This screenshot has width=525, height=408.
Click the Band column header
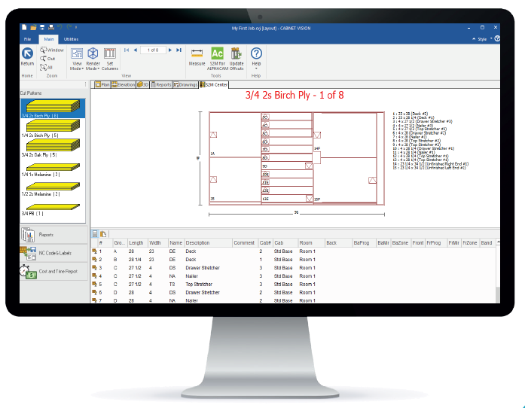point(486,242)
